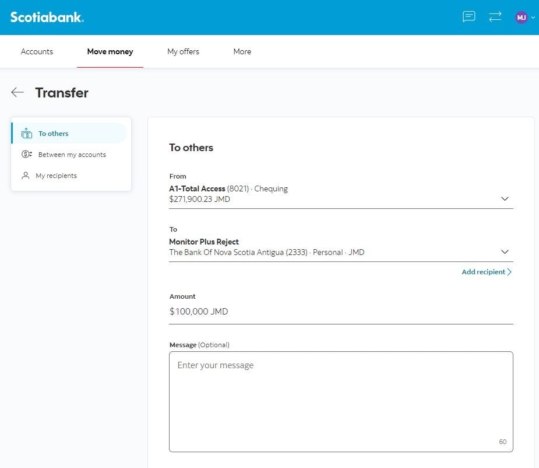Select the Move money tab
Viewport: 539px width, 468px height.
(110, 51)
